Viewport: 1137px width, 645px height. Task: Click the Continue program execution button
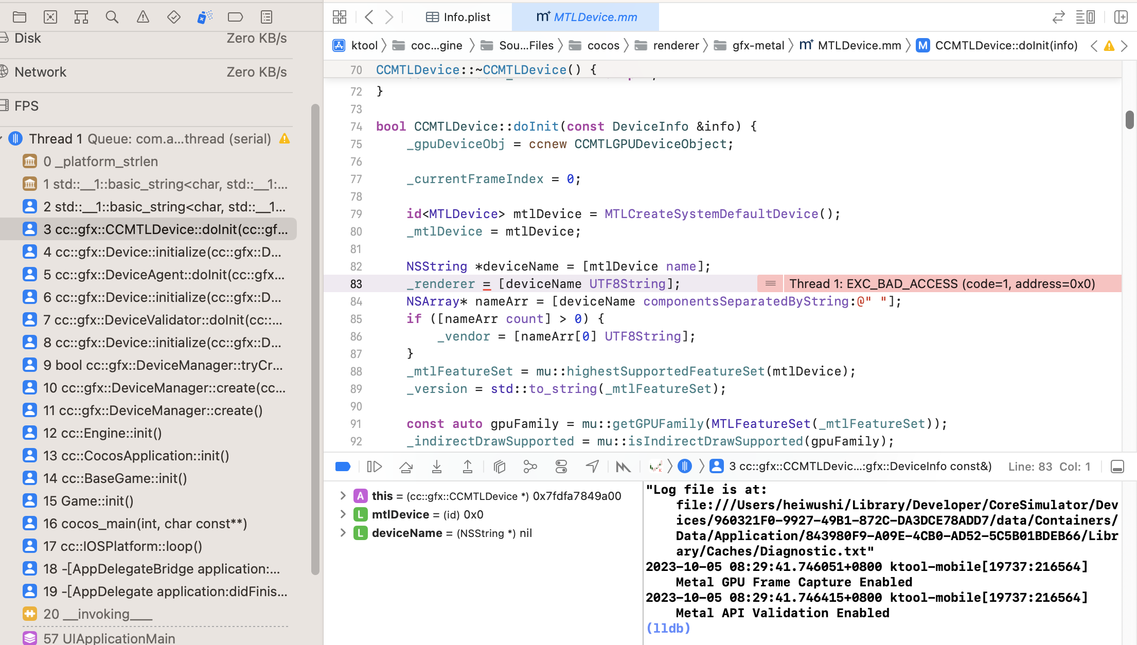tap(374, 467)
